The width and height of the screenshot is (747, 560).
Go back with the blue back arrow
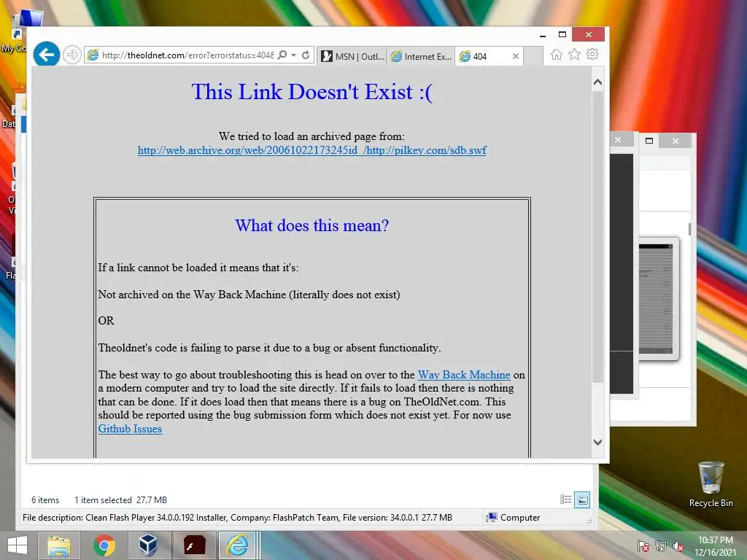[46, 55]
